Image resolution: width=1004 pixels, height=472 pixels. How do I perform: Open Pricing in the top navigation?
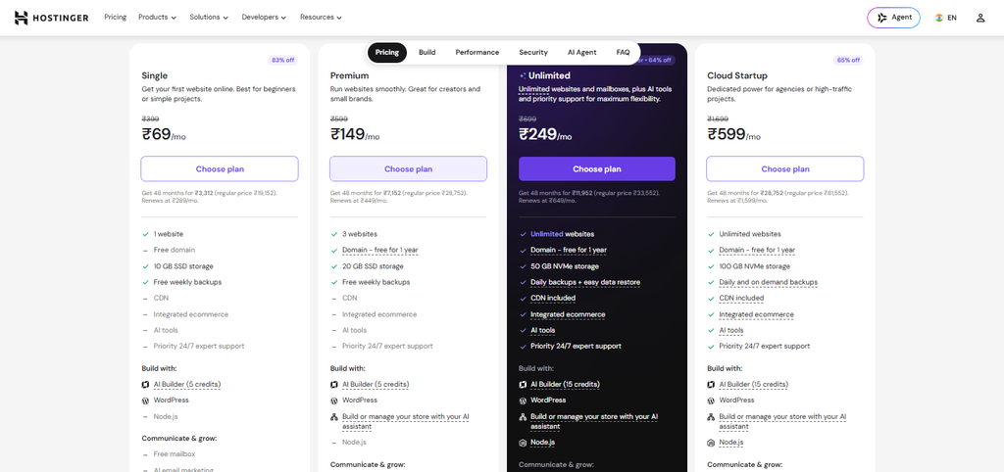116,18
